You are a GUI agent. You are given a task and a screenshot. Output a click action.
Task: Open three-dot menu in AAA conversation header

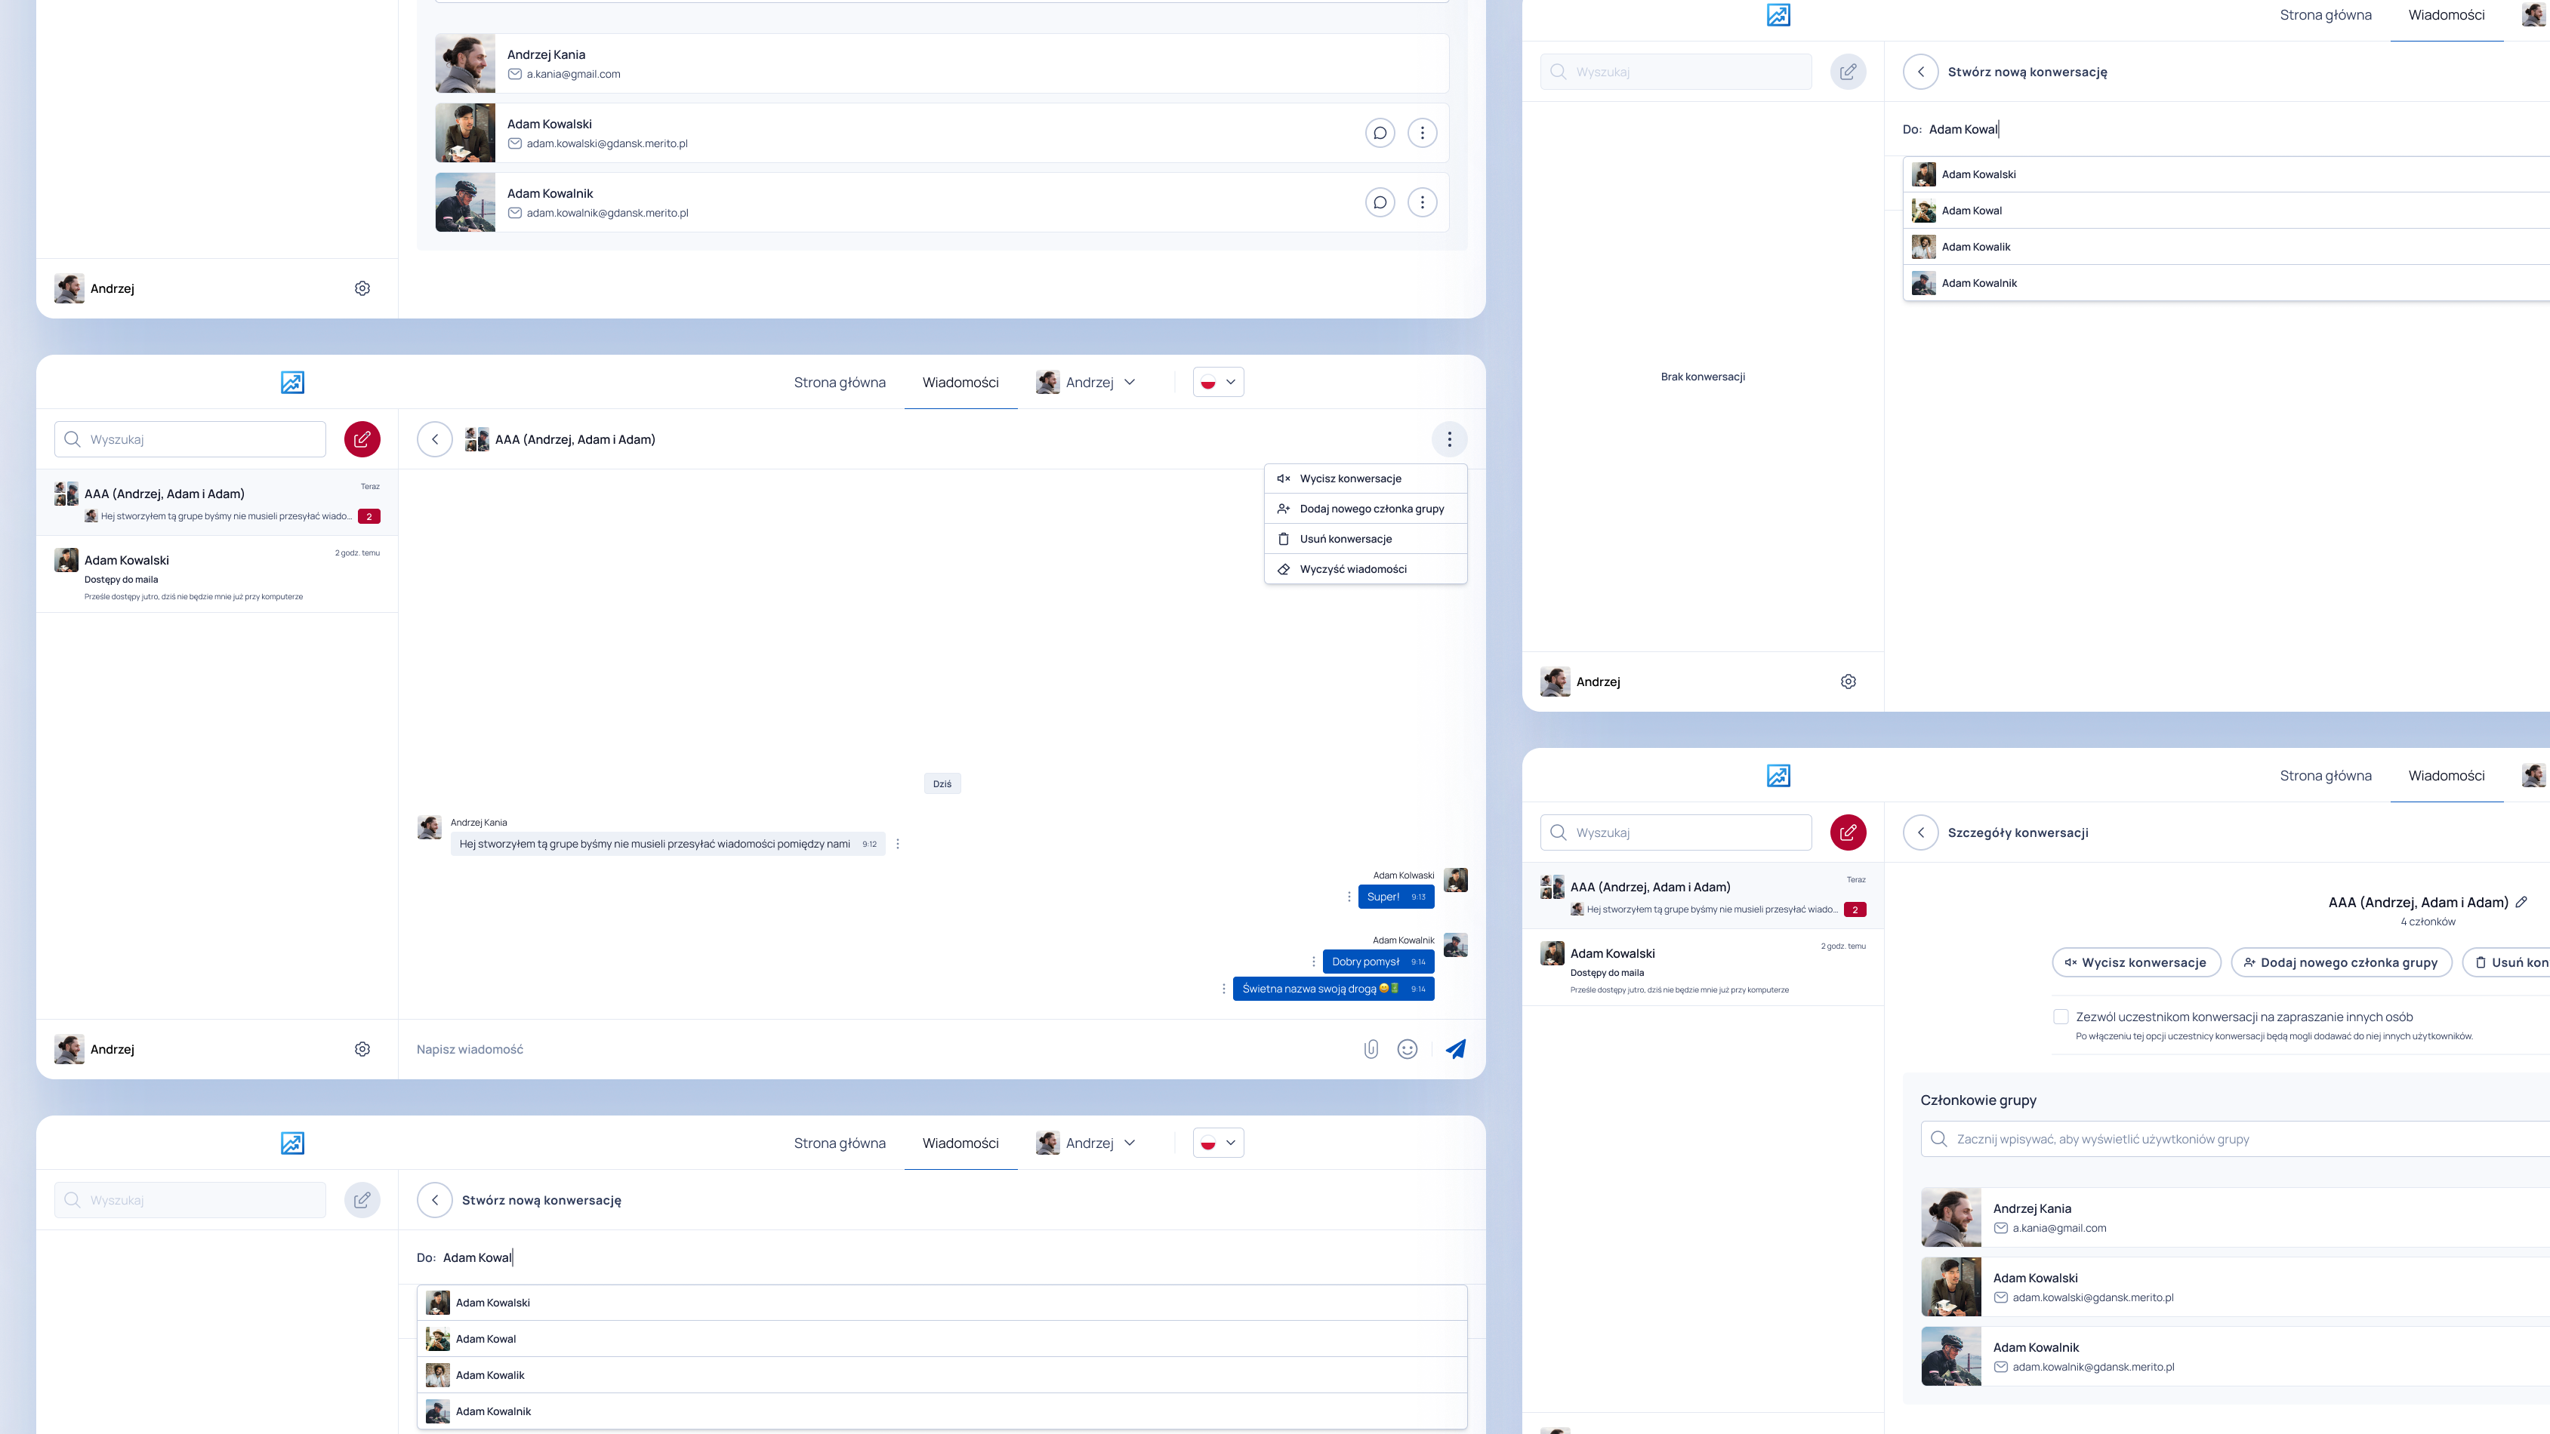[x=1449, y=439]
